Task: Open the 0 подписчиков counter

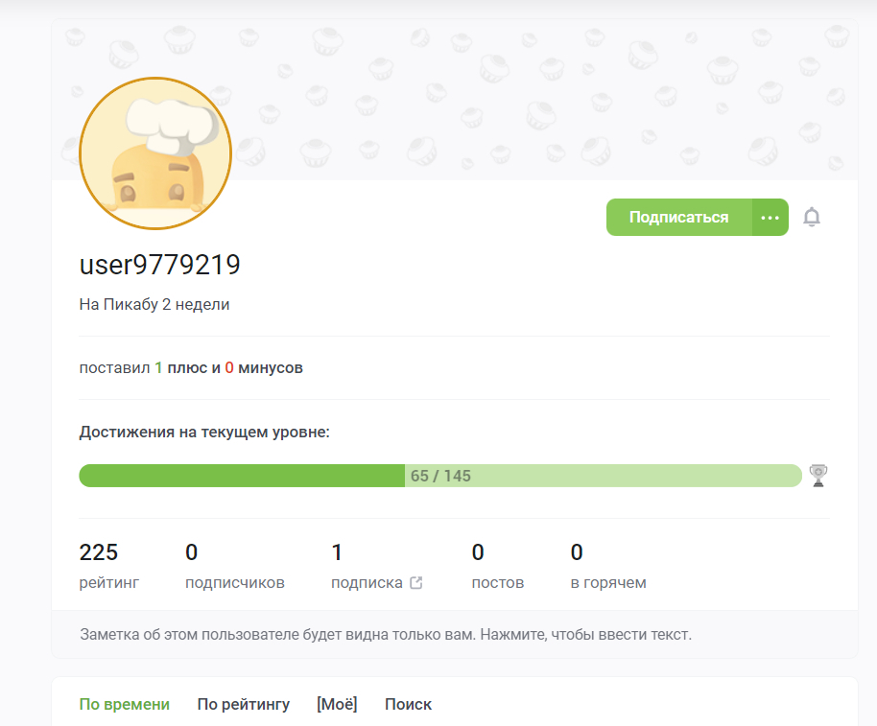Action: coord(235,566)
